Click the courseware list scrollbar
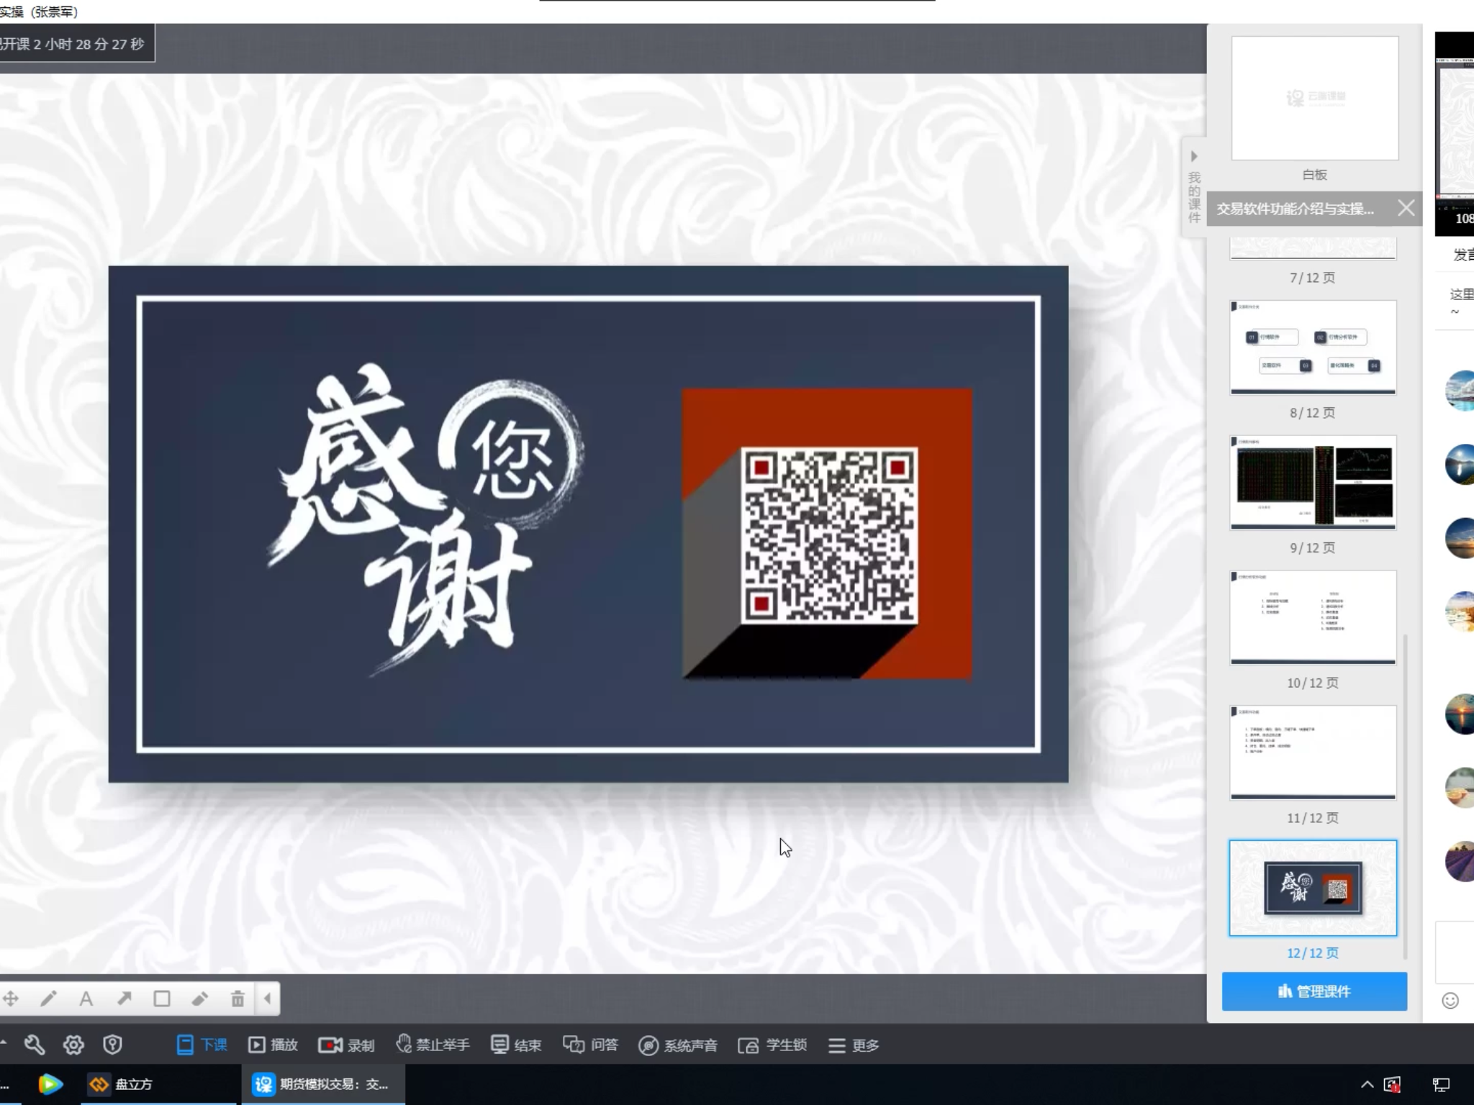 [1406, 795]
